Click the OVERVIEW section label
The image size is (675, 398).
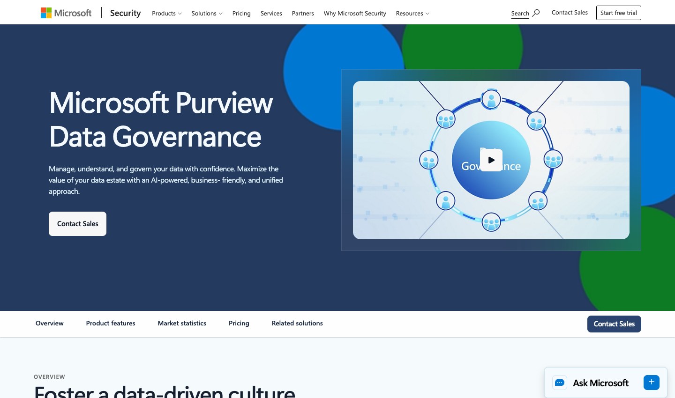[49, 377]
